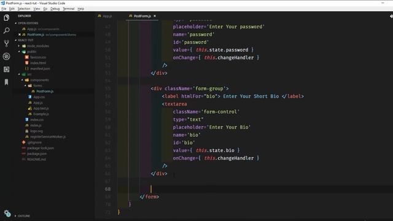Screen dimensions: 393x221
Task: Select App.js in Open Editors list
Action: coord(41,29)
